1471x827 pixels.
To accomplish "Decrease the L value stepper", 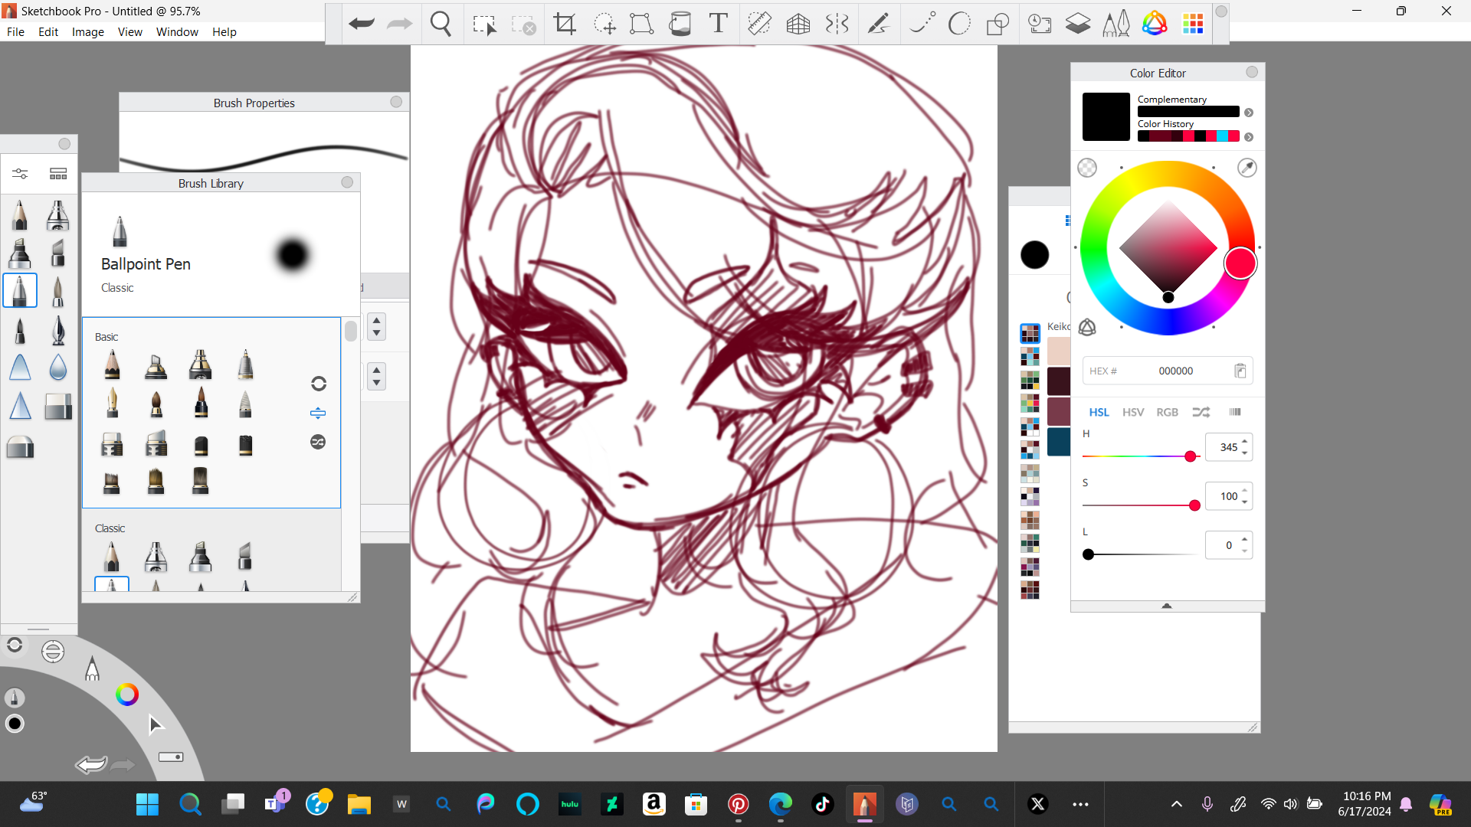I will click(1244, 551).
